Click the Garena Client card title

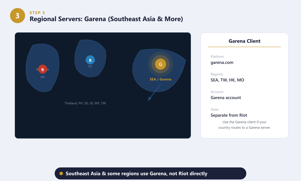tap(245, 41)
